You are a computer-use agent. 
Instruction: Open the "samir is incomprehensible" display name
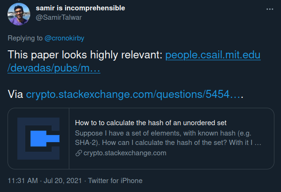coord(81,8)
